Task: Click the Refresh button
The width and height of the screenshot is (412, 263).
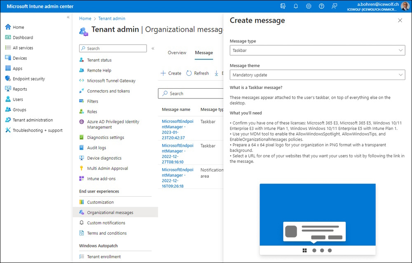Action: 198,73
